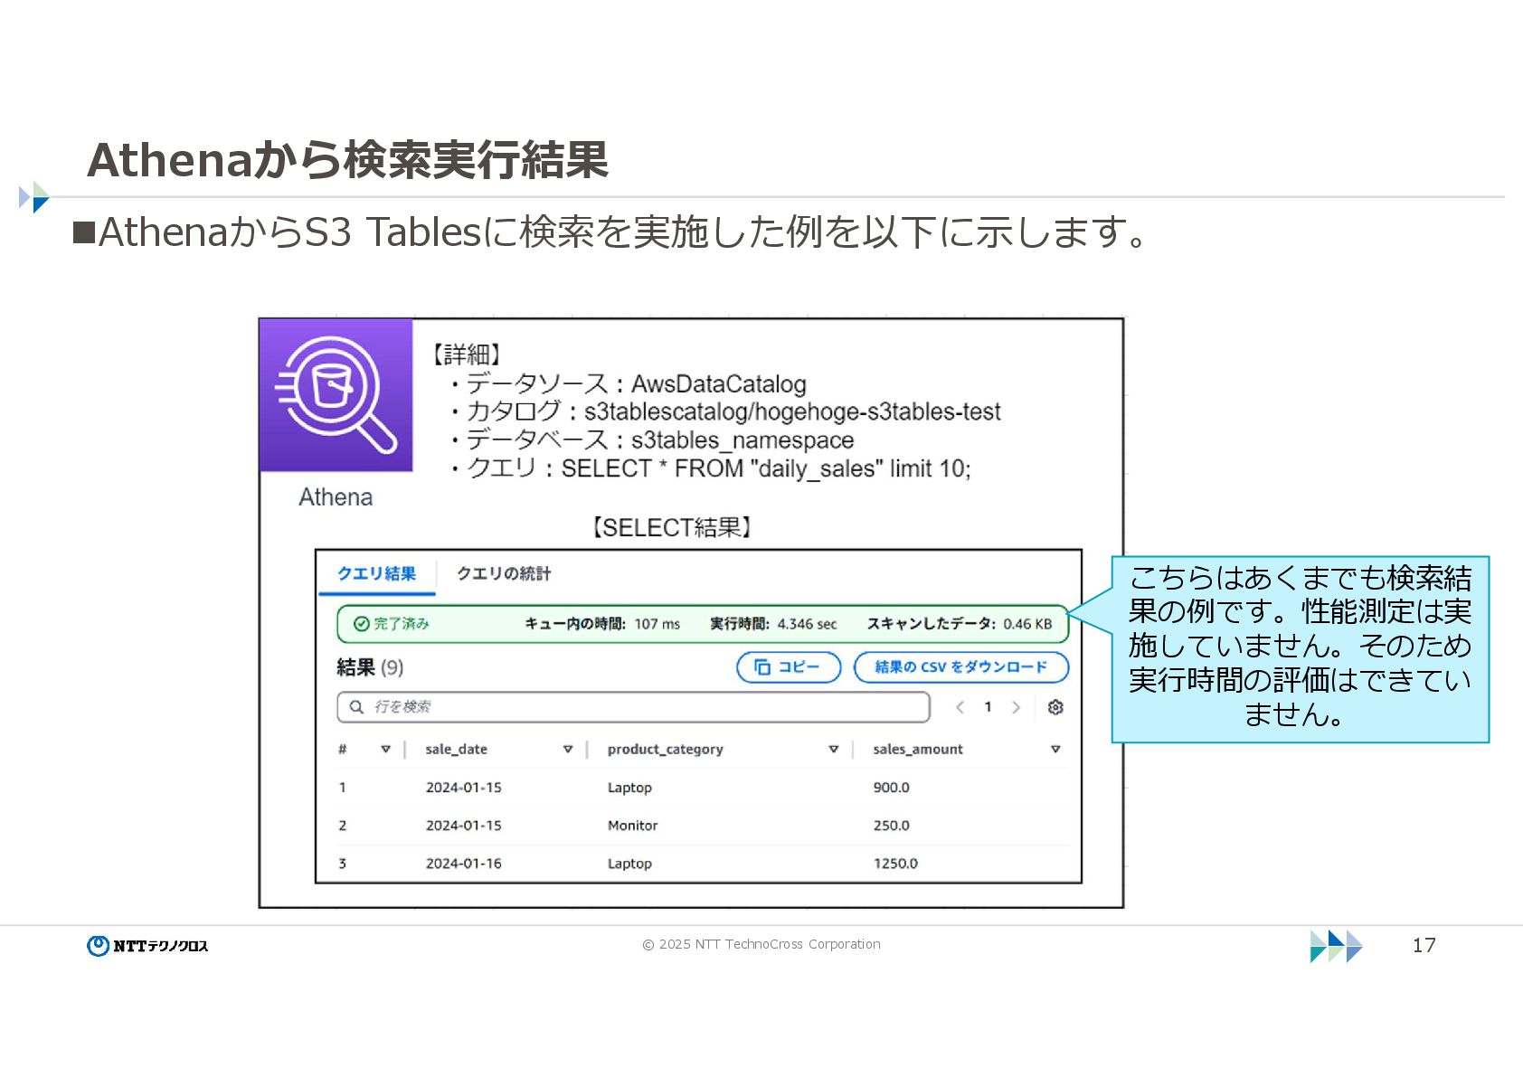Image resolution: width=1523 pixels, height=1077 pixels.
Task: Sort by the # column arrow
Action: [x=386, y=750]
